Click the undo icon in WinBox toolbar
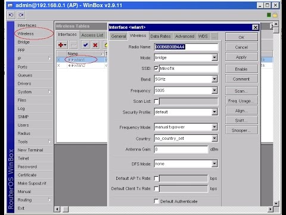The image size is (286, 215). point(11,15)
